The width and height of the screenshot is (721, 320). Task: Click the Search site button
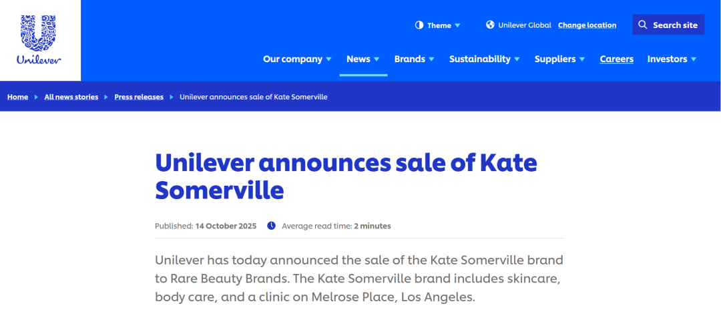point(668,25)
